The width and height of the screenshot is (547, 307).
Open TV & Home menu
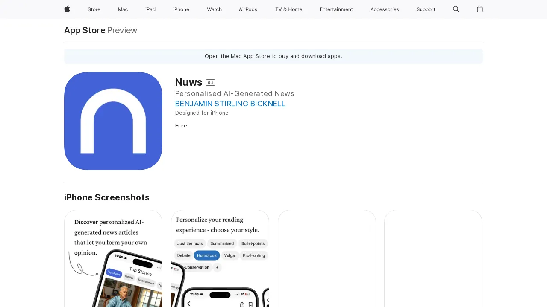pyautogui.click(x=288, y=9)
